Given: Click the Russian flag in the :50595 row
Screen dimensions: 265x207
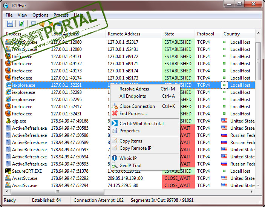Looking at the screenshot, I should pos(224,164).
